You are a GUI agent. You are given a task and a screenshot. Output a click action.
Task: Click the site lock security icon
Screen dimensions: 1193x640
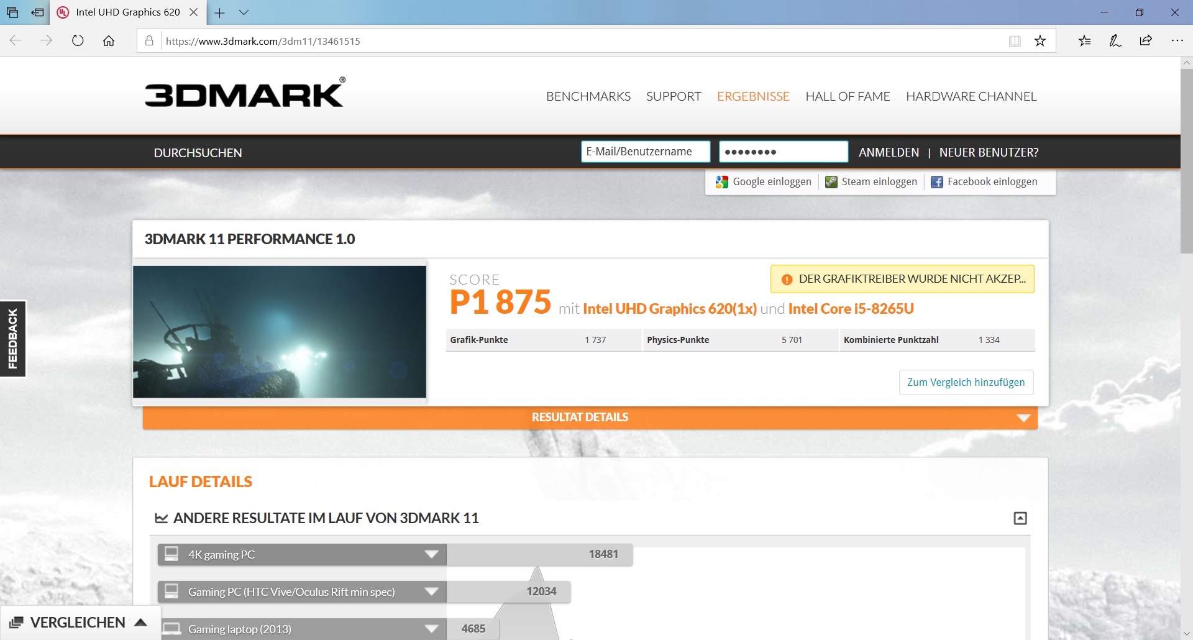(149, 41)
